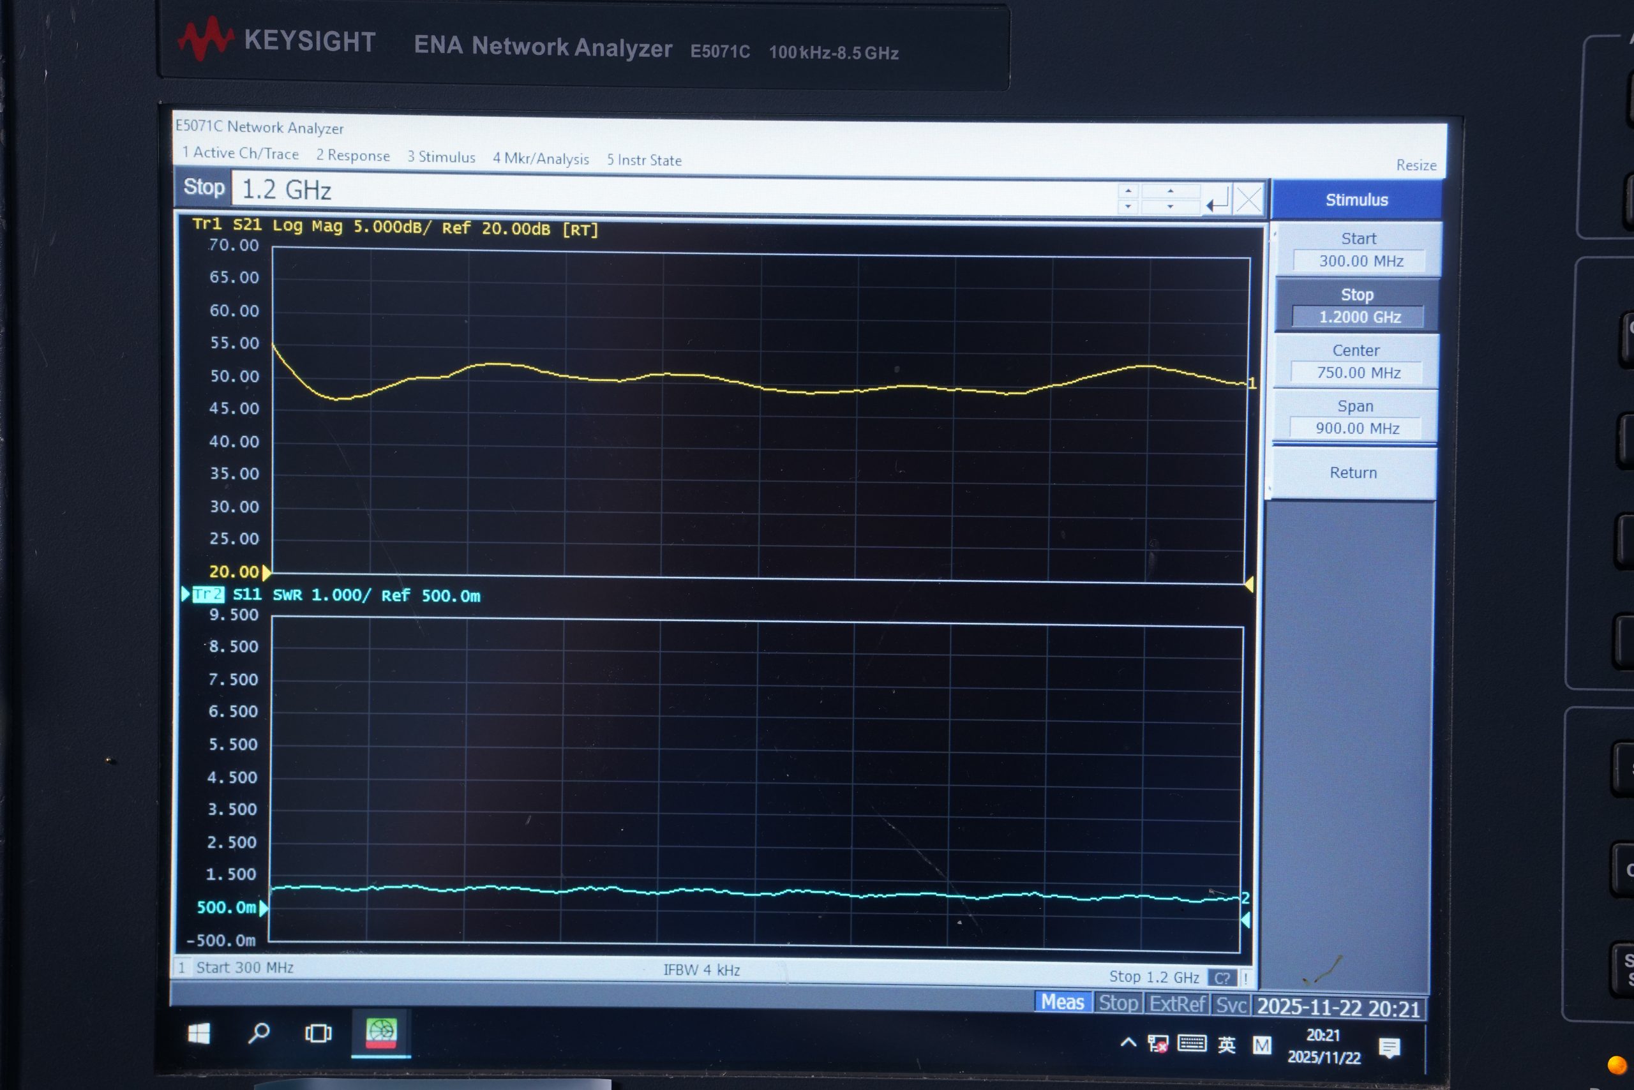Screen dimensions: 1634x1090
Task: Click the down arrow of second stepper control
Action: pos(1171,208)
